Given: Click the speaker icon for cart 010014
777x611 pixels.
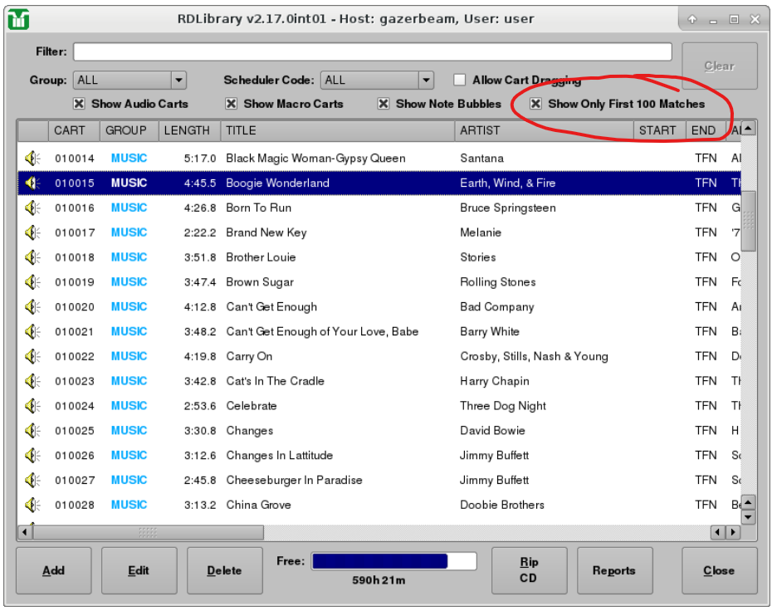Looking at the screenshot, I should coord(32,158).
